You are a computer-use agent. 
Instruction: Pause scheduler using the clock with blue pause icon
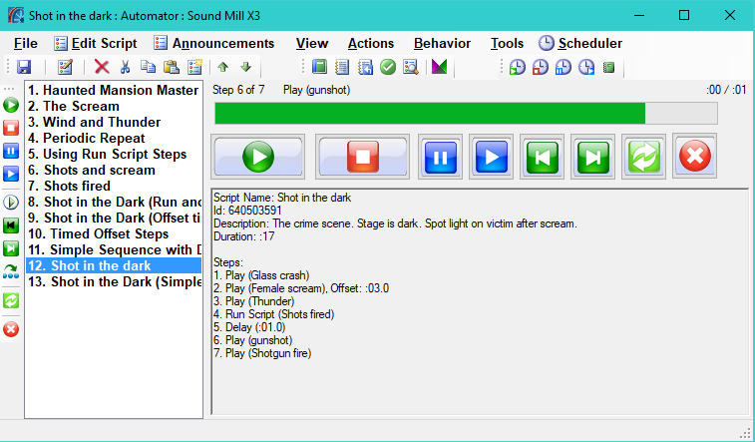(x=564, y=67)
